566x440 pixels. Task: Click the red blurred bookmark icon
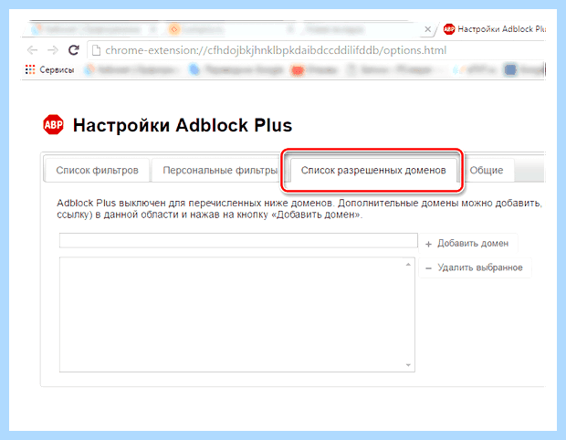(x=298, y=70)
